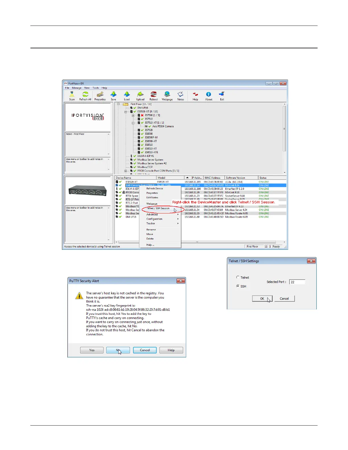348x450 pixels.
Task: Click the camera icon beside Axis P5534 Camera
Action: tap(146, 126)
